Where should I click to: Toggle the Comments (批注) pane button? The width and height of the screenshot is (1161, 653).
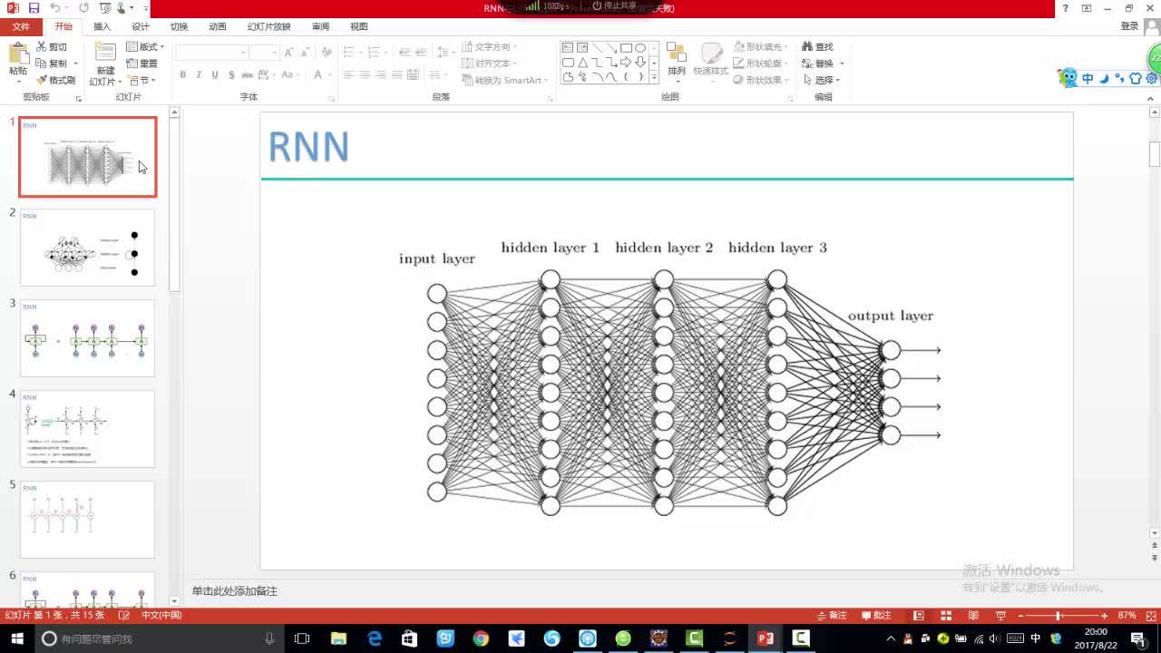coord(875,615)
